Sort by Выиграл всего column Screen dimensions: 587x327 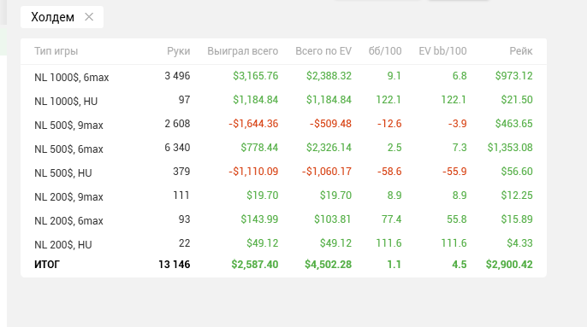(243, 51)
